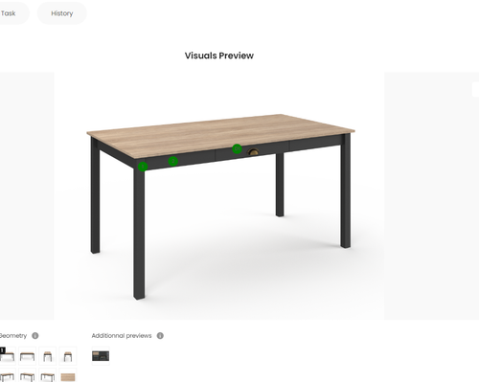Select the third Geometry thumbnail in first row
This screenshot has height=382, width=479.
(48, 356)
